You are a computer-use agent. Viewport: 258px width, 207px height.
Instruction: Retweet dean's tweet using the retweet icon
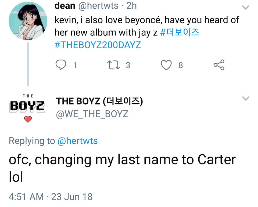pyautogui.click(x=113, y=65)
